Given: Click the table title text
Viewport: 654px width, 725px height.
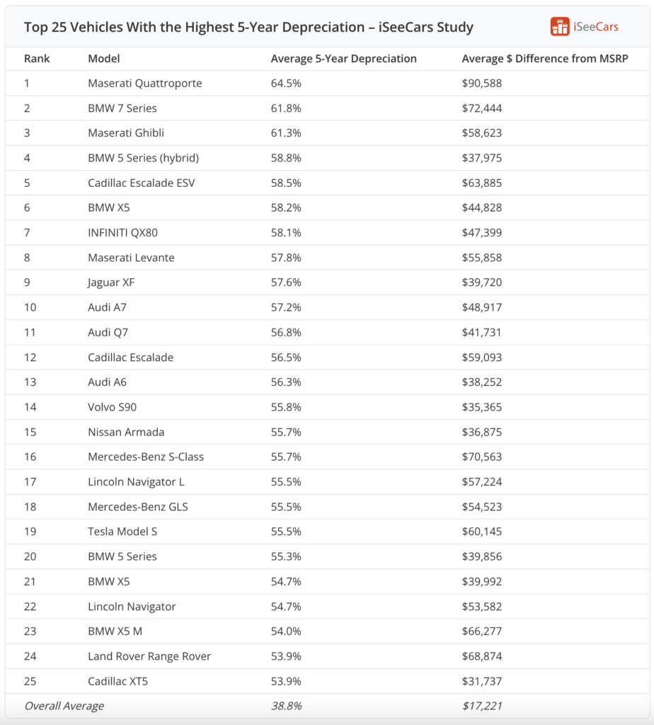Looking at the screenshot, I should pyautogui.click(x=248, y=28).
